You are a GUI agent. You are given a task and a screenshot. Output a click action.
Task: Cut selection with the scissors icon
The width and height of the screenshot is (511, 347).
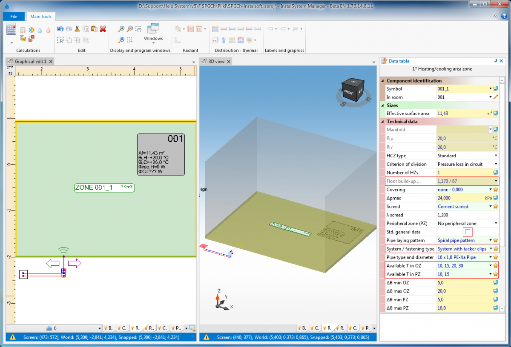click(77, 29)
